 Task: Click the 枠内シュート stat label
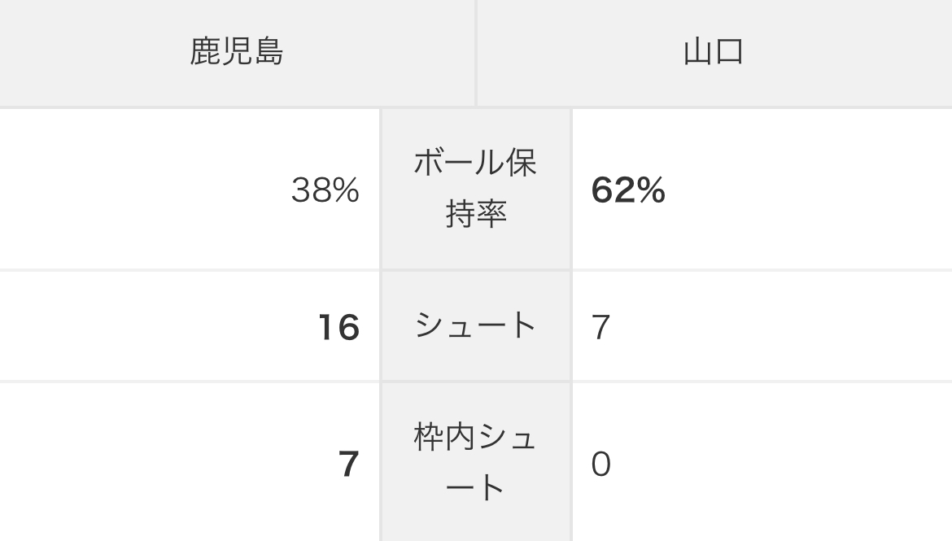point(476,463)
